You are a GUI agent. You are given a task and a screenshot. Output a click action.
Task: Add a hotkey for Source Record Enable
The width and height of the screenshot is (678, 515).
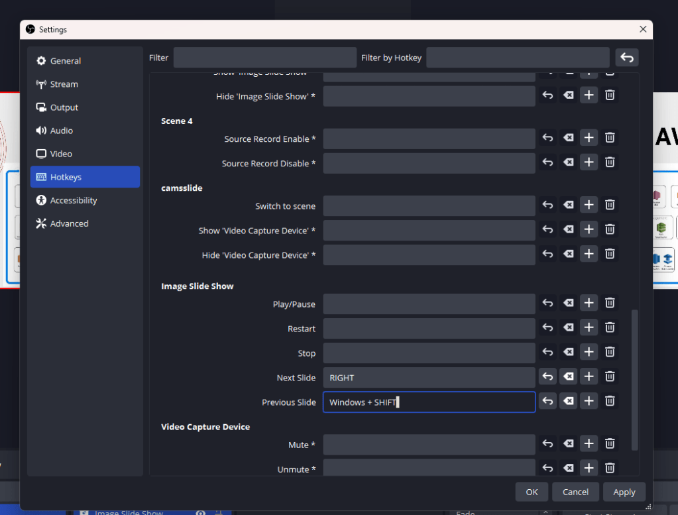tap(589, 138)
